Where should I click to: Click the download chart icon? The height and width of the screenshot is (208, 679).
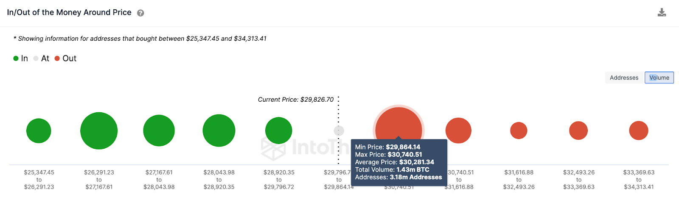point(662,13)
